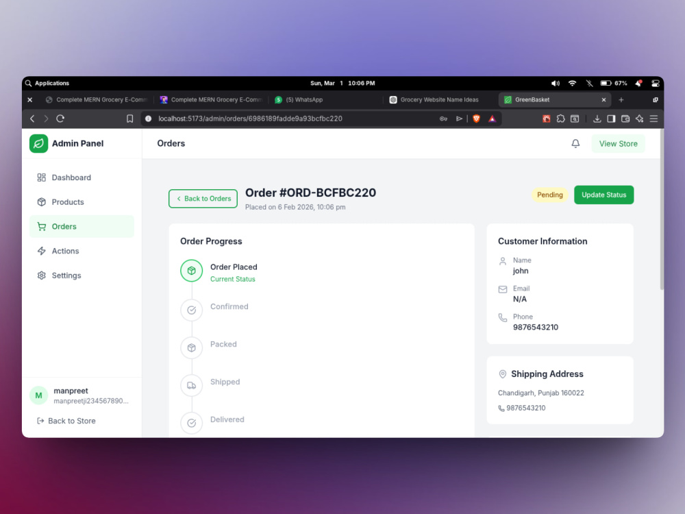Viewport: 685px width, 514px height.
Task: Open the Actions sidebar item
Action: pyautogui.click(x=82, y=251)
